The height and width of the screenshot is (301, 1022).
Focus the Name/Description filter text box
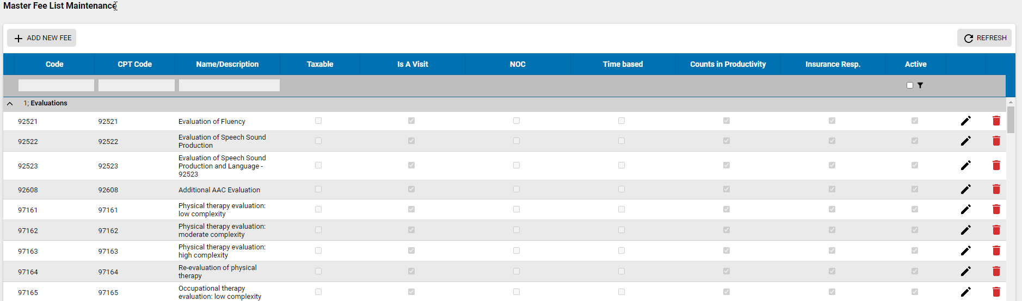[x=229, y=85]
